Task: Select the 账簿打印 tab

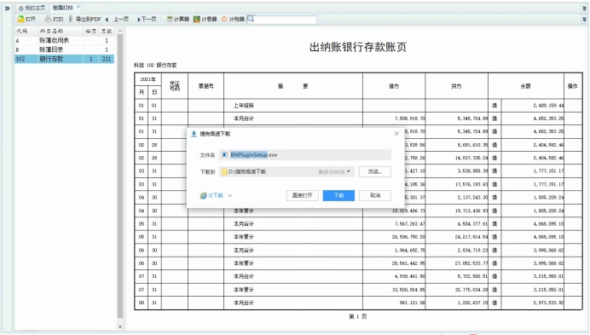Action: pos(62,8)
